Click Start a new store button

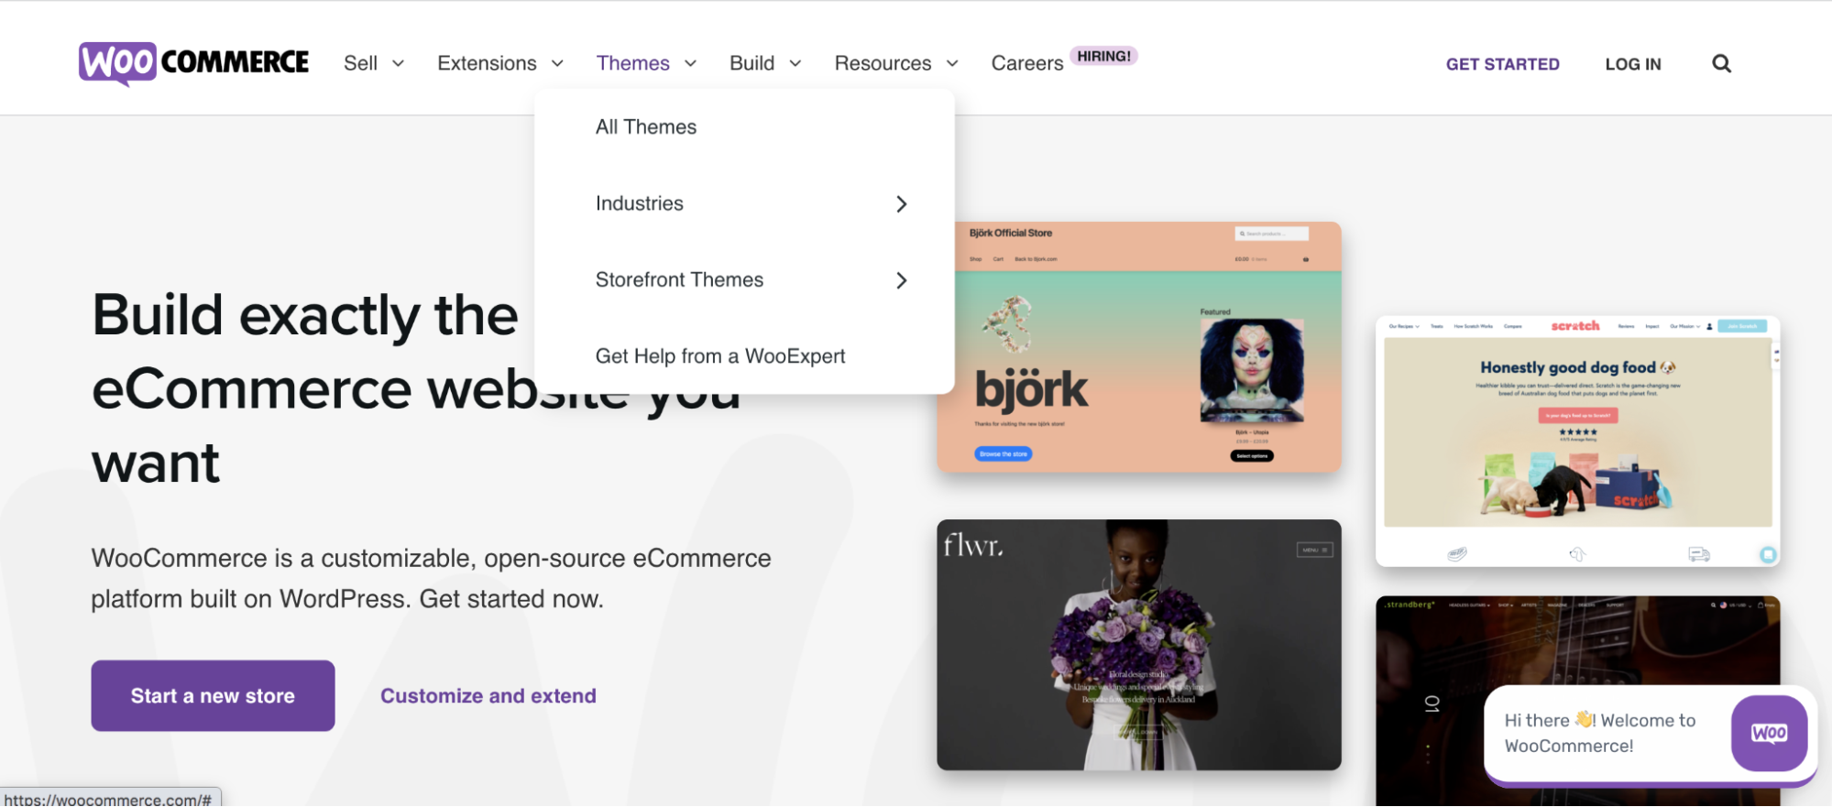(x=213, y=695)
